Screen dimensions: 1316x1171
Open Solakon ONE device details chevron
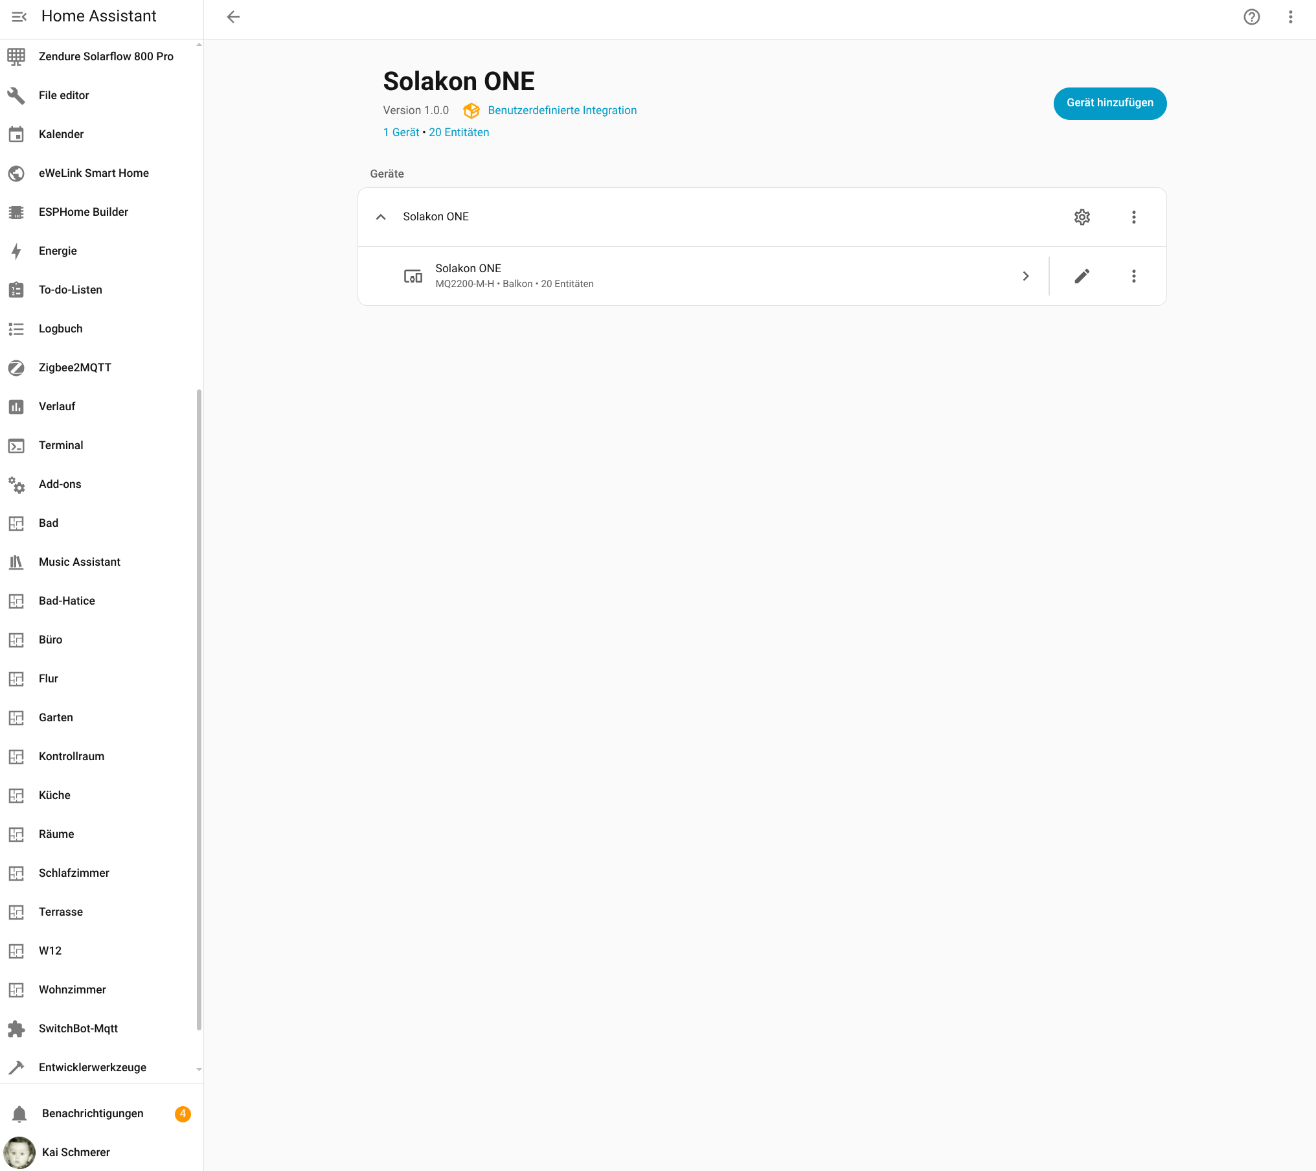click(x=1026, y=276)
